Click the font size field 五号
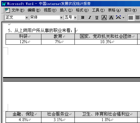Image resolution: width=140 pixels, height=123 pixels. click(x=69, y=18)
